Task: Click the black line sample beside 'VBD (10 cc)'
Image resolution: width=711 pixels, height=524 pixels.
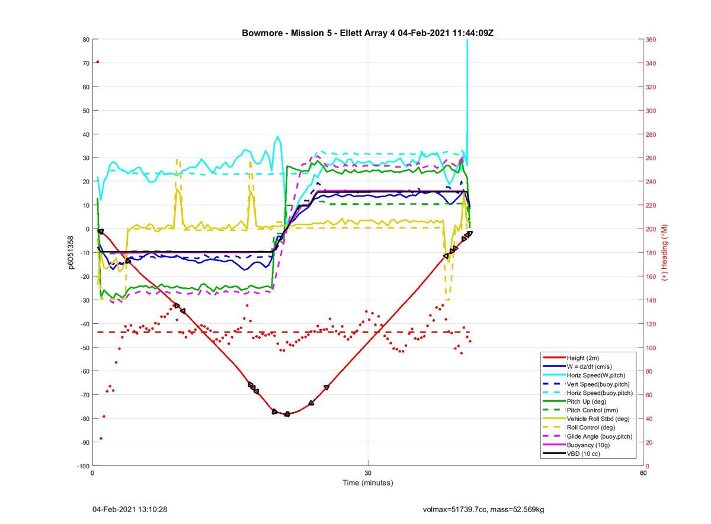Action: [x=553, y=454]
